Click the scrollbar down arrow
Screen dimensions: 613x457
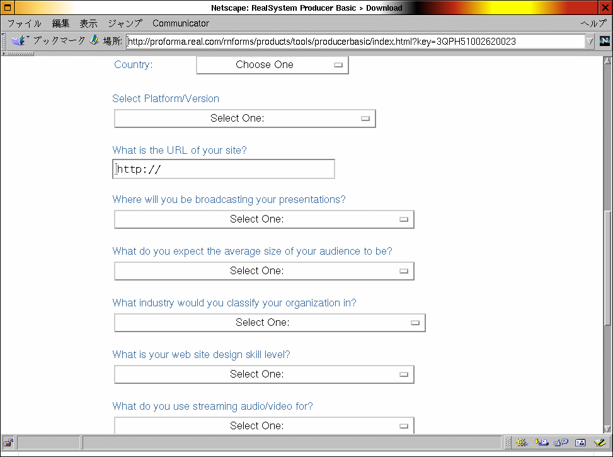[607, 429]
